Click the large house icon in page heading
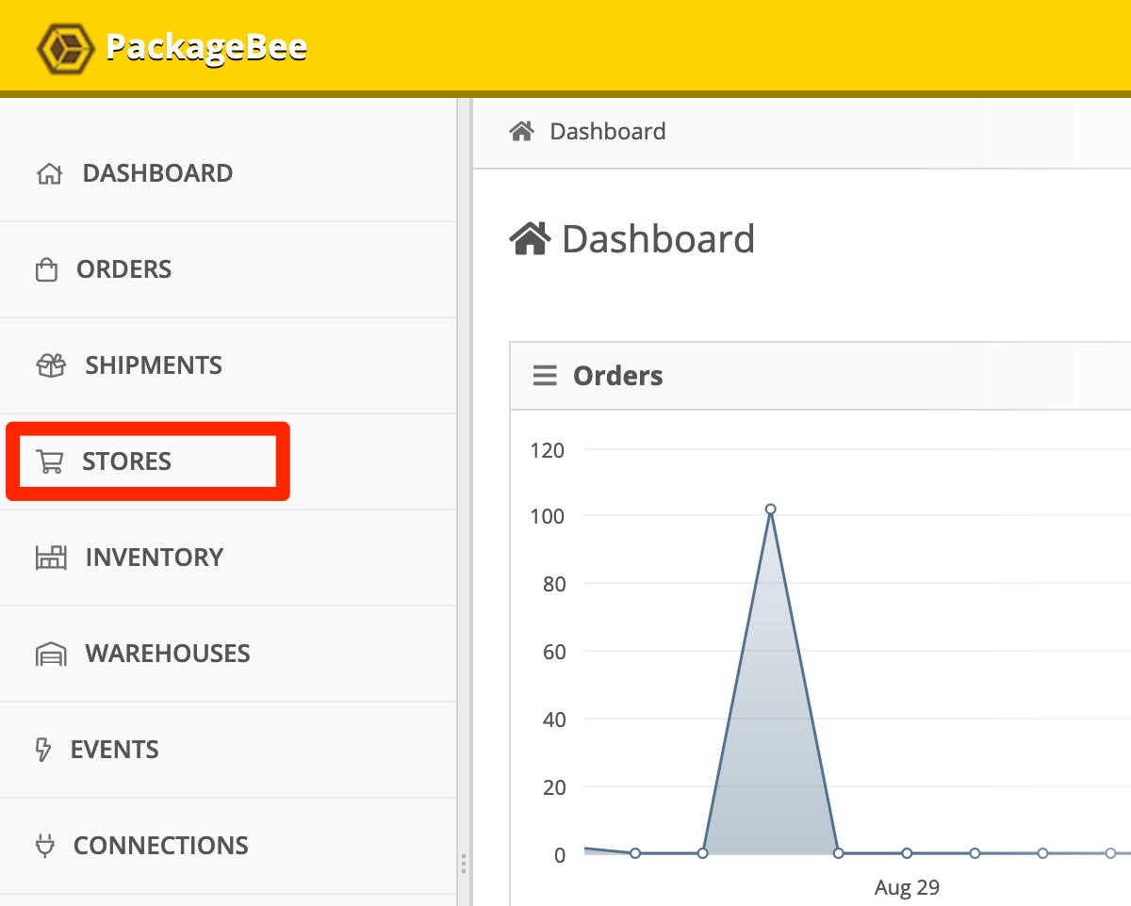The width and height of the screenshot is (1131, 906). [x=530, y=239]
